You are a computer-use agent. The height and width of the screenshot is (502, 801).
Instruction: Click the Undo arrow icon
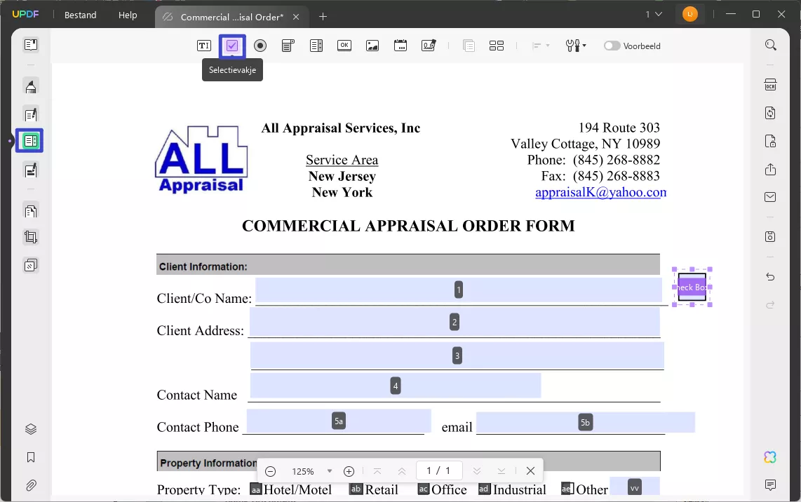click(x=770, y=277)
